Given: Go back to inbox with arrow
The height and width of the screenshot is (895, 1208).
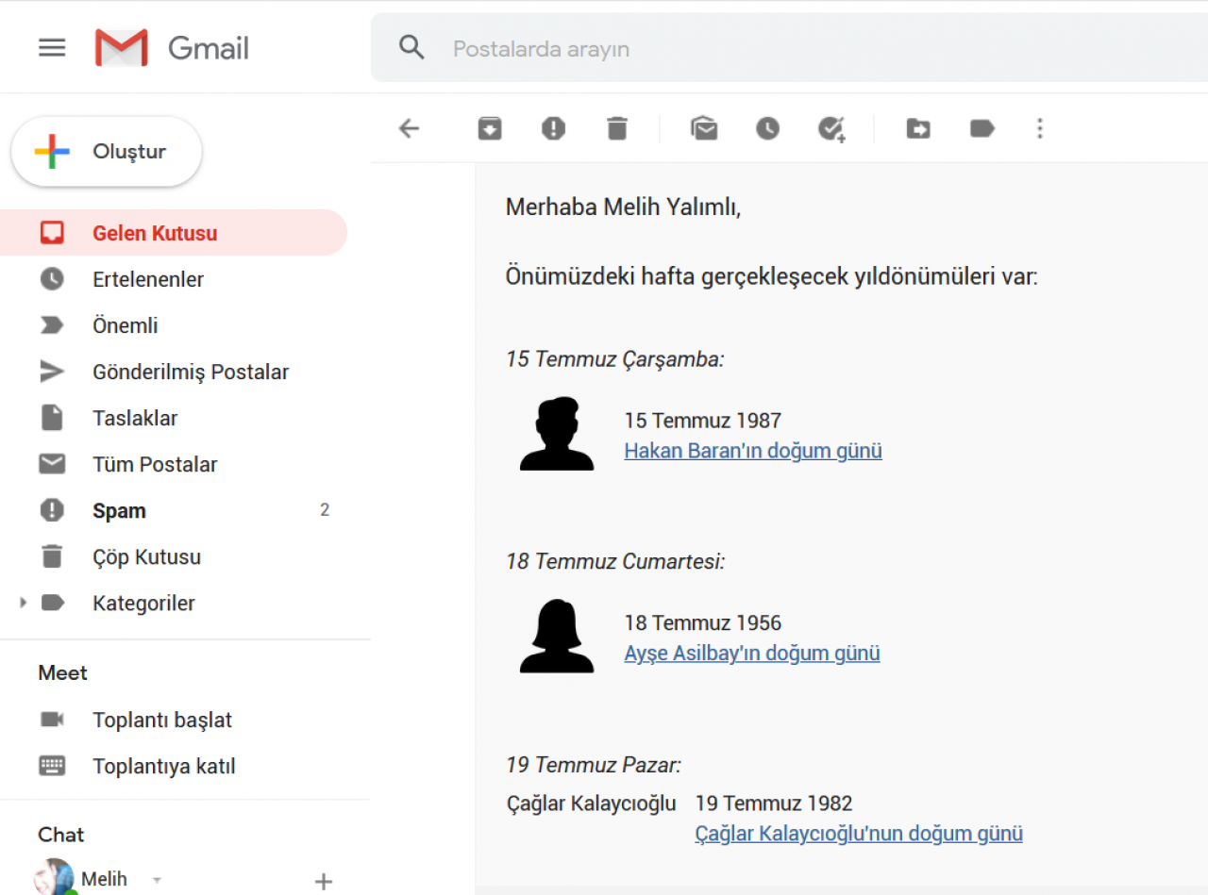Looking at the screenshot, I should tap(409, 128).
